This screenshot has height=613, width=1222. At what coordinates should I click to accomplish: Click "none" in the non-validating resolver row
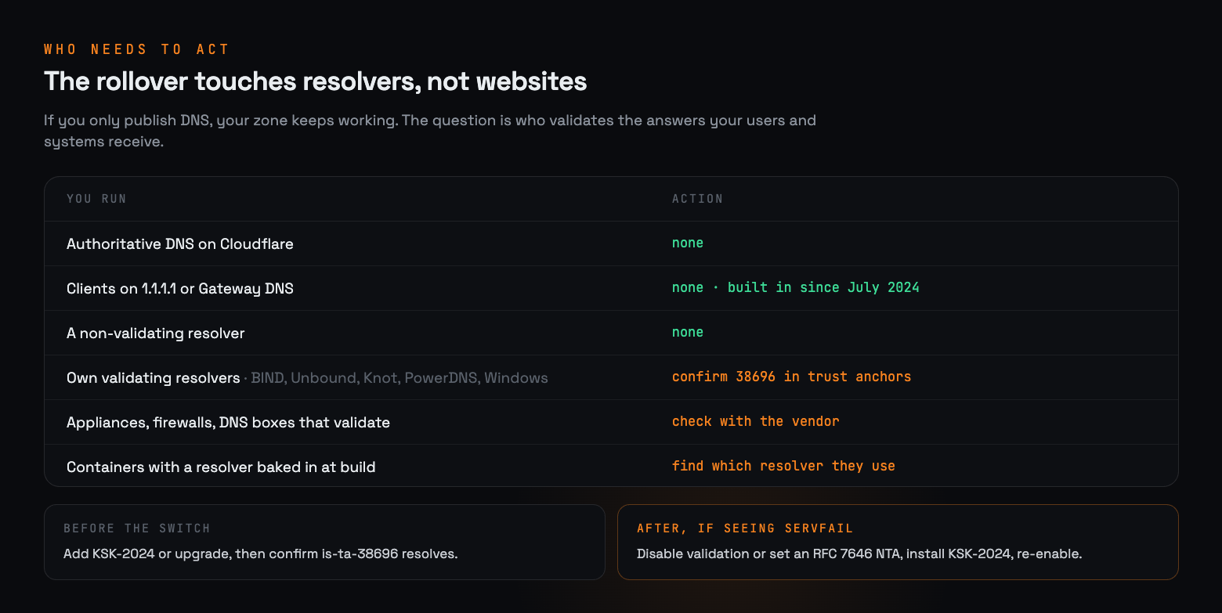(x=688, y=332)
